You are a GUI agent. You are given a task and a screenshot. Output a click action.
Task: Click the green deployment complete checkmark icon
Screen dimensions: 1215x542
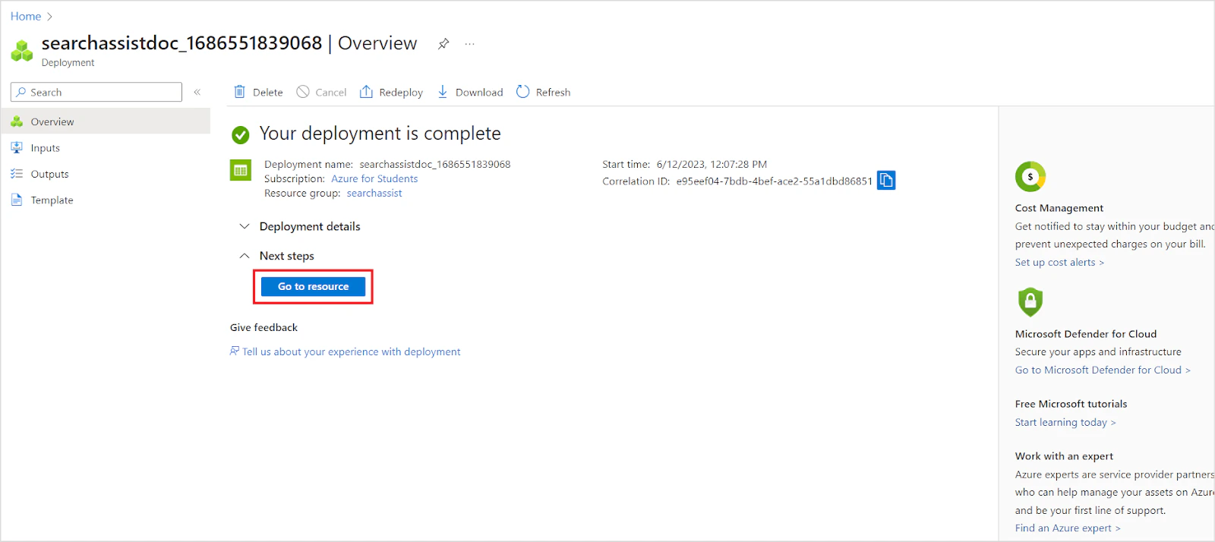pos(240,135)
